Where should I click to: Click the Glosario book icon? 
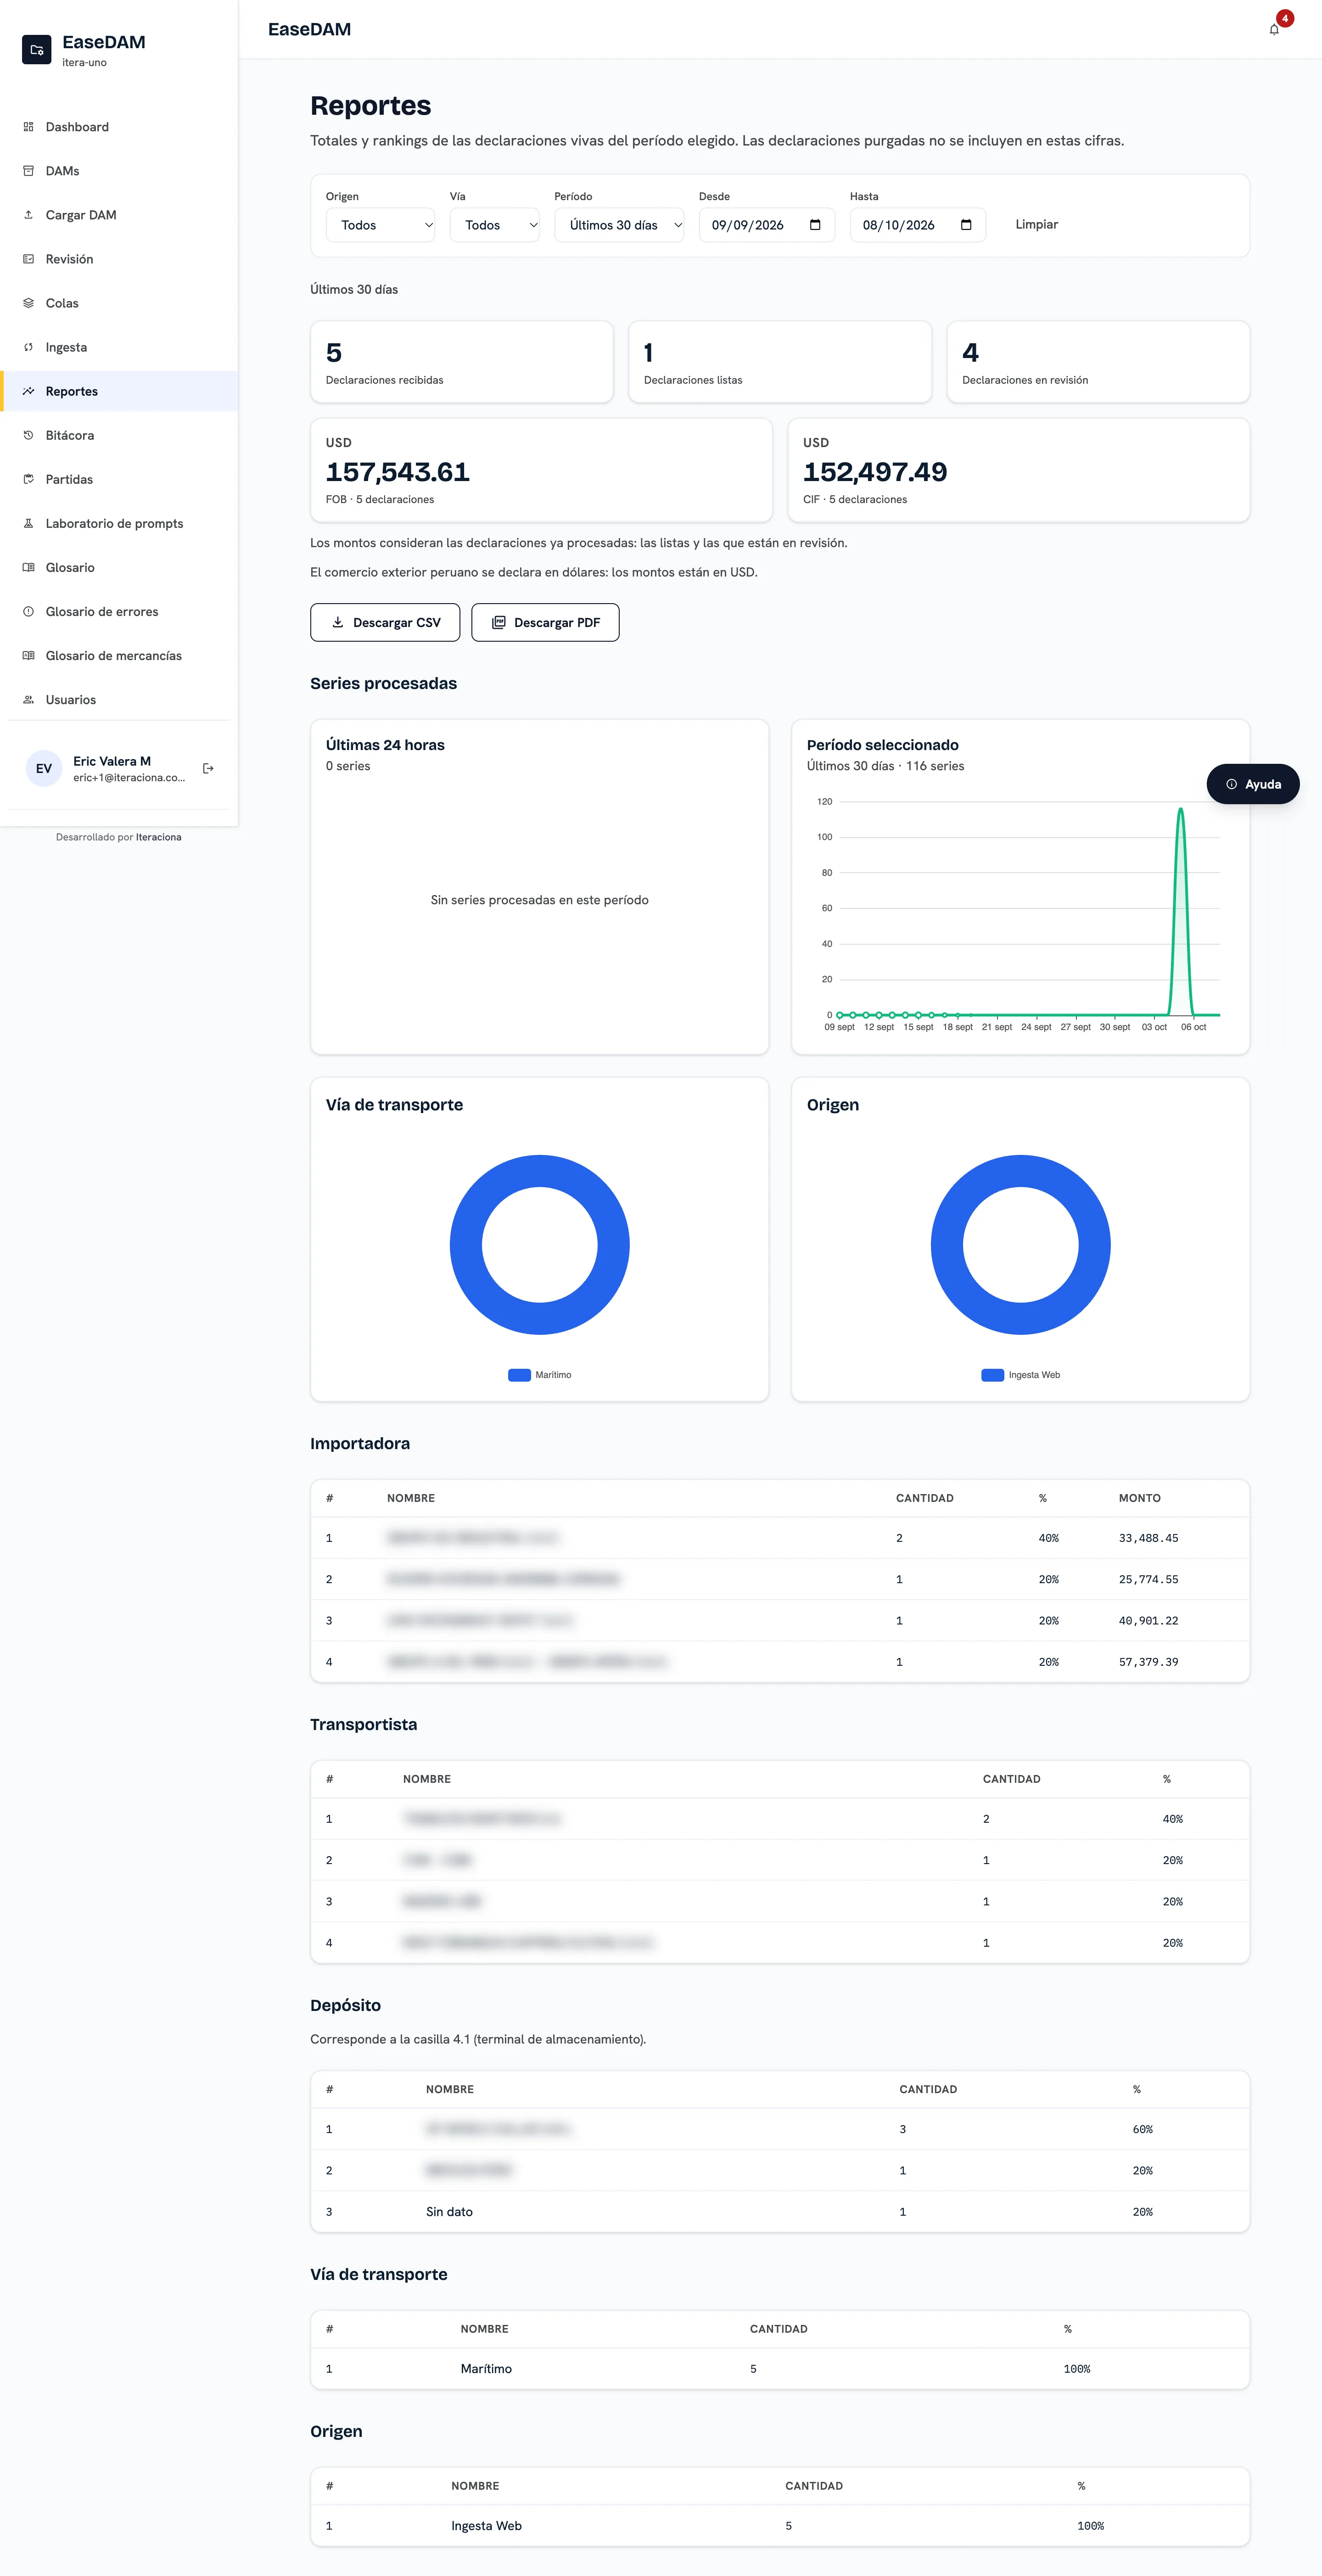28,567
